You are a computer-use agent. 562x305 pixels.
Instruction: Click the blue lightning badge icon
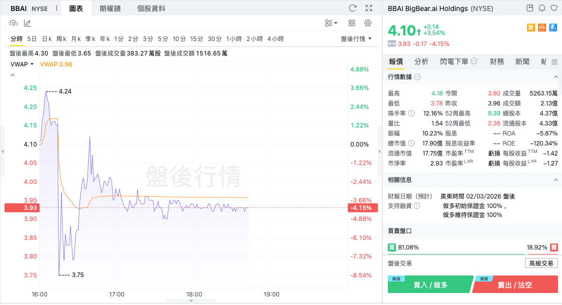click(x=553, y=28)
